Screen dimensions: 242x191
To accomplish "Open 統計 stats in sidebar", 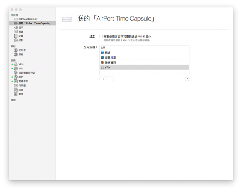I will tap(18, 40).
